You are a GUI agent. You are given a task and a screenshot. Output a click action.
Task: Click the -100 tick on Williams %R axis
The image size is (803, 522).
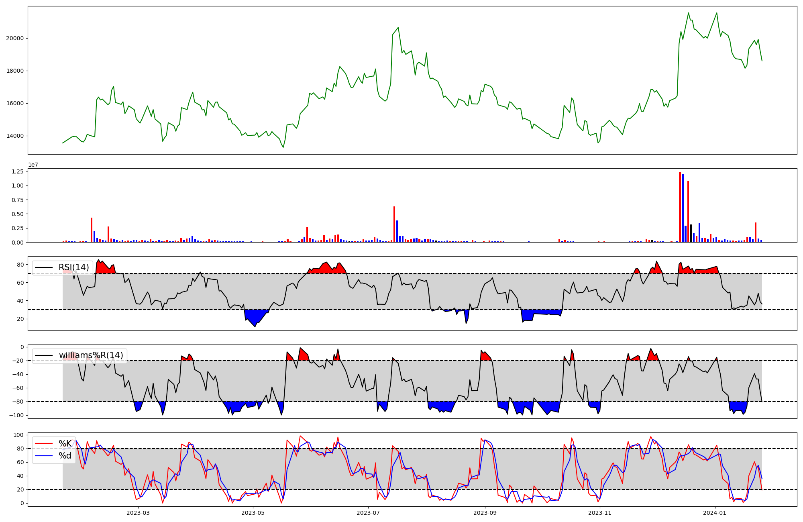[16, 415]
